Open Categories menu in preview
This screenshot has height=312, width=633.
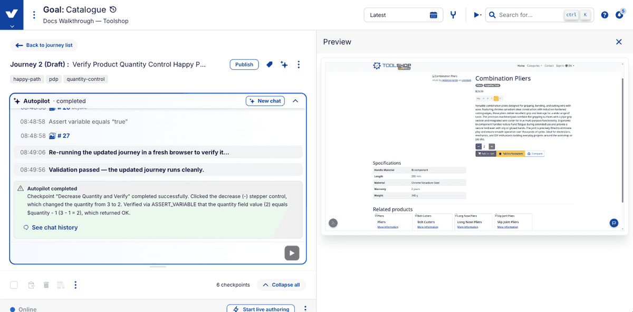[534, 66]
